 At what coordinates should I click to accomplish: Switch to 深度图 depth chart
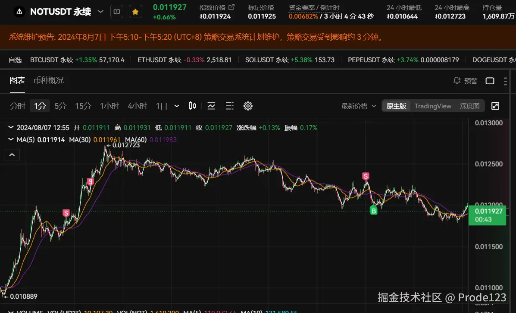pyautogui.click(x=469, y=106)
